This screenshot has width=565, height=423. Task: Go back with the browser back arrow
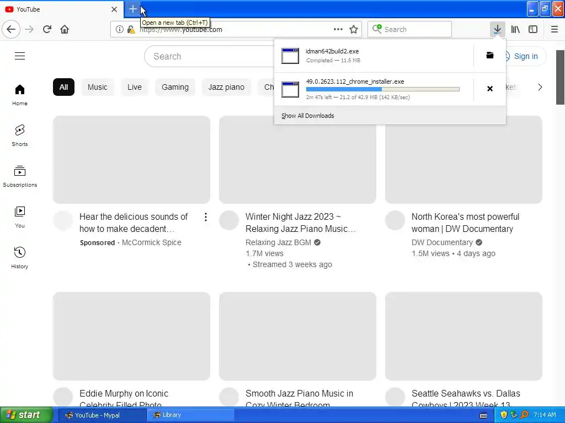click(x=11, y=29)
